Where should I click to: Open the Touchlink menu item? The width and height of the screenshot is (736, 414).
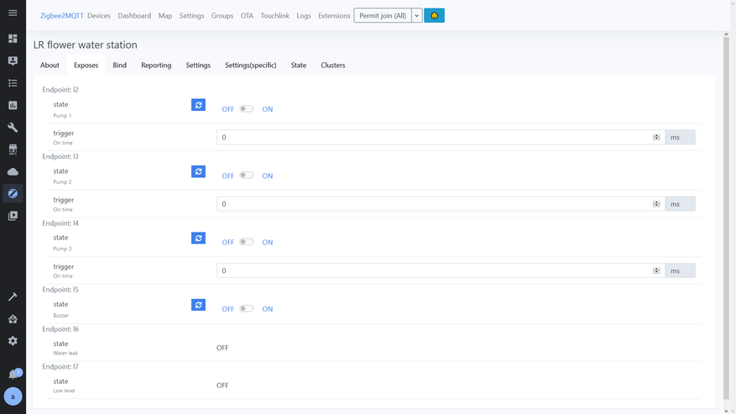click(x=274, y=16)
